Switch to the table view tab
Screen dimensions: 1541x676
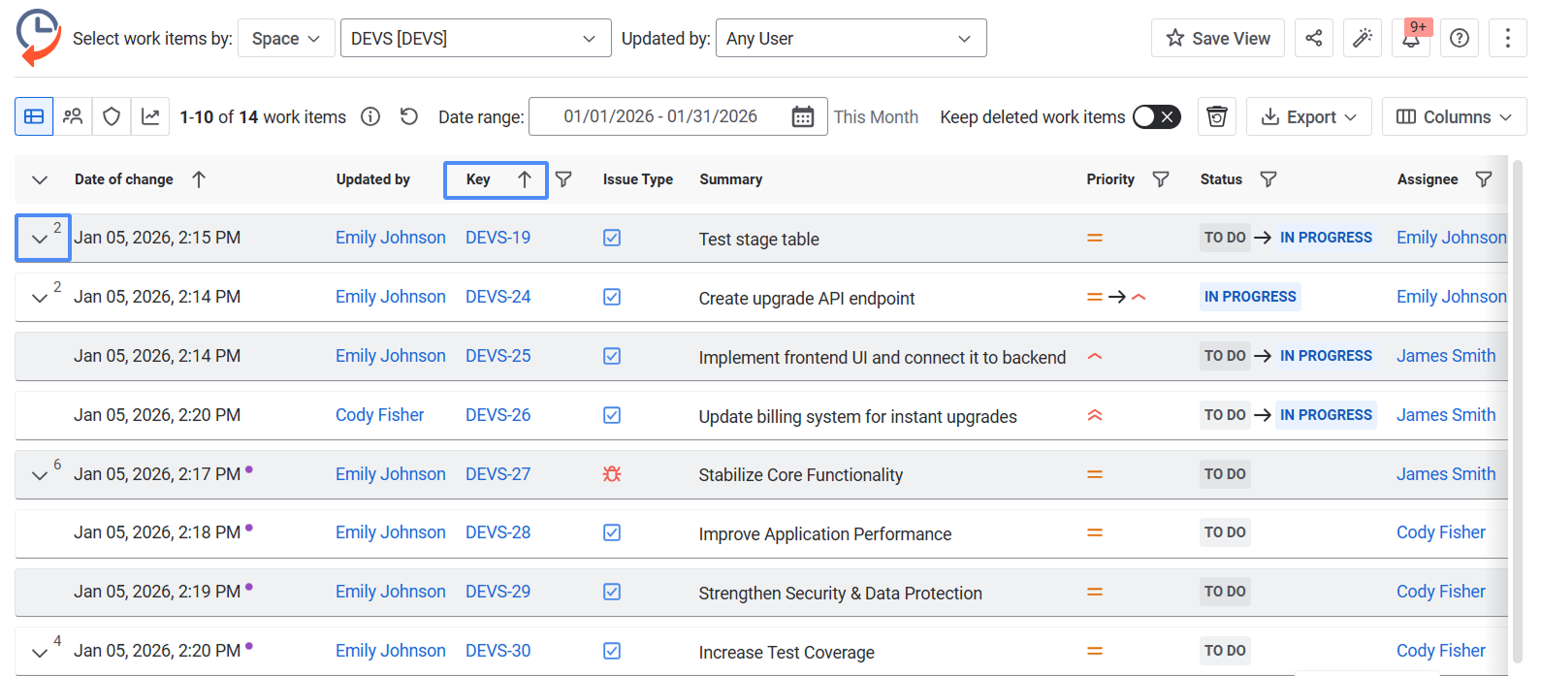point(34,116)
